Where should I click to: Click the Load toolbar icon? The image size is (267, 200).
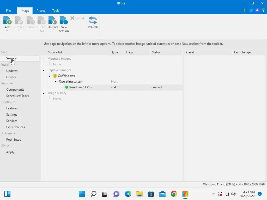(31, 20)
